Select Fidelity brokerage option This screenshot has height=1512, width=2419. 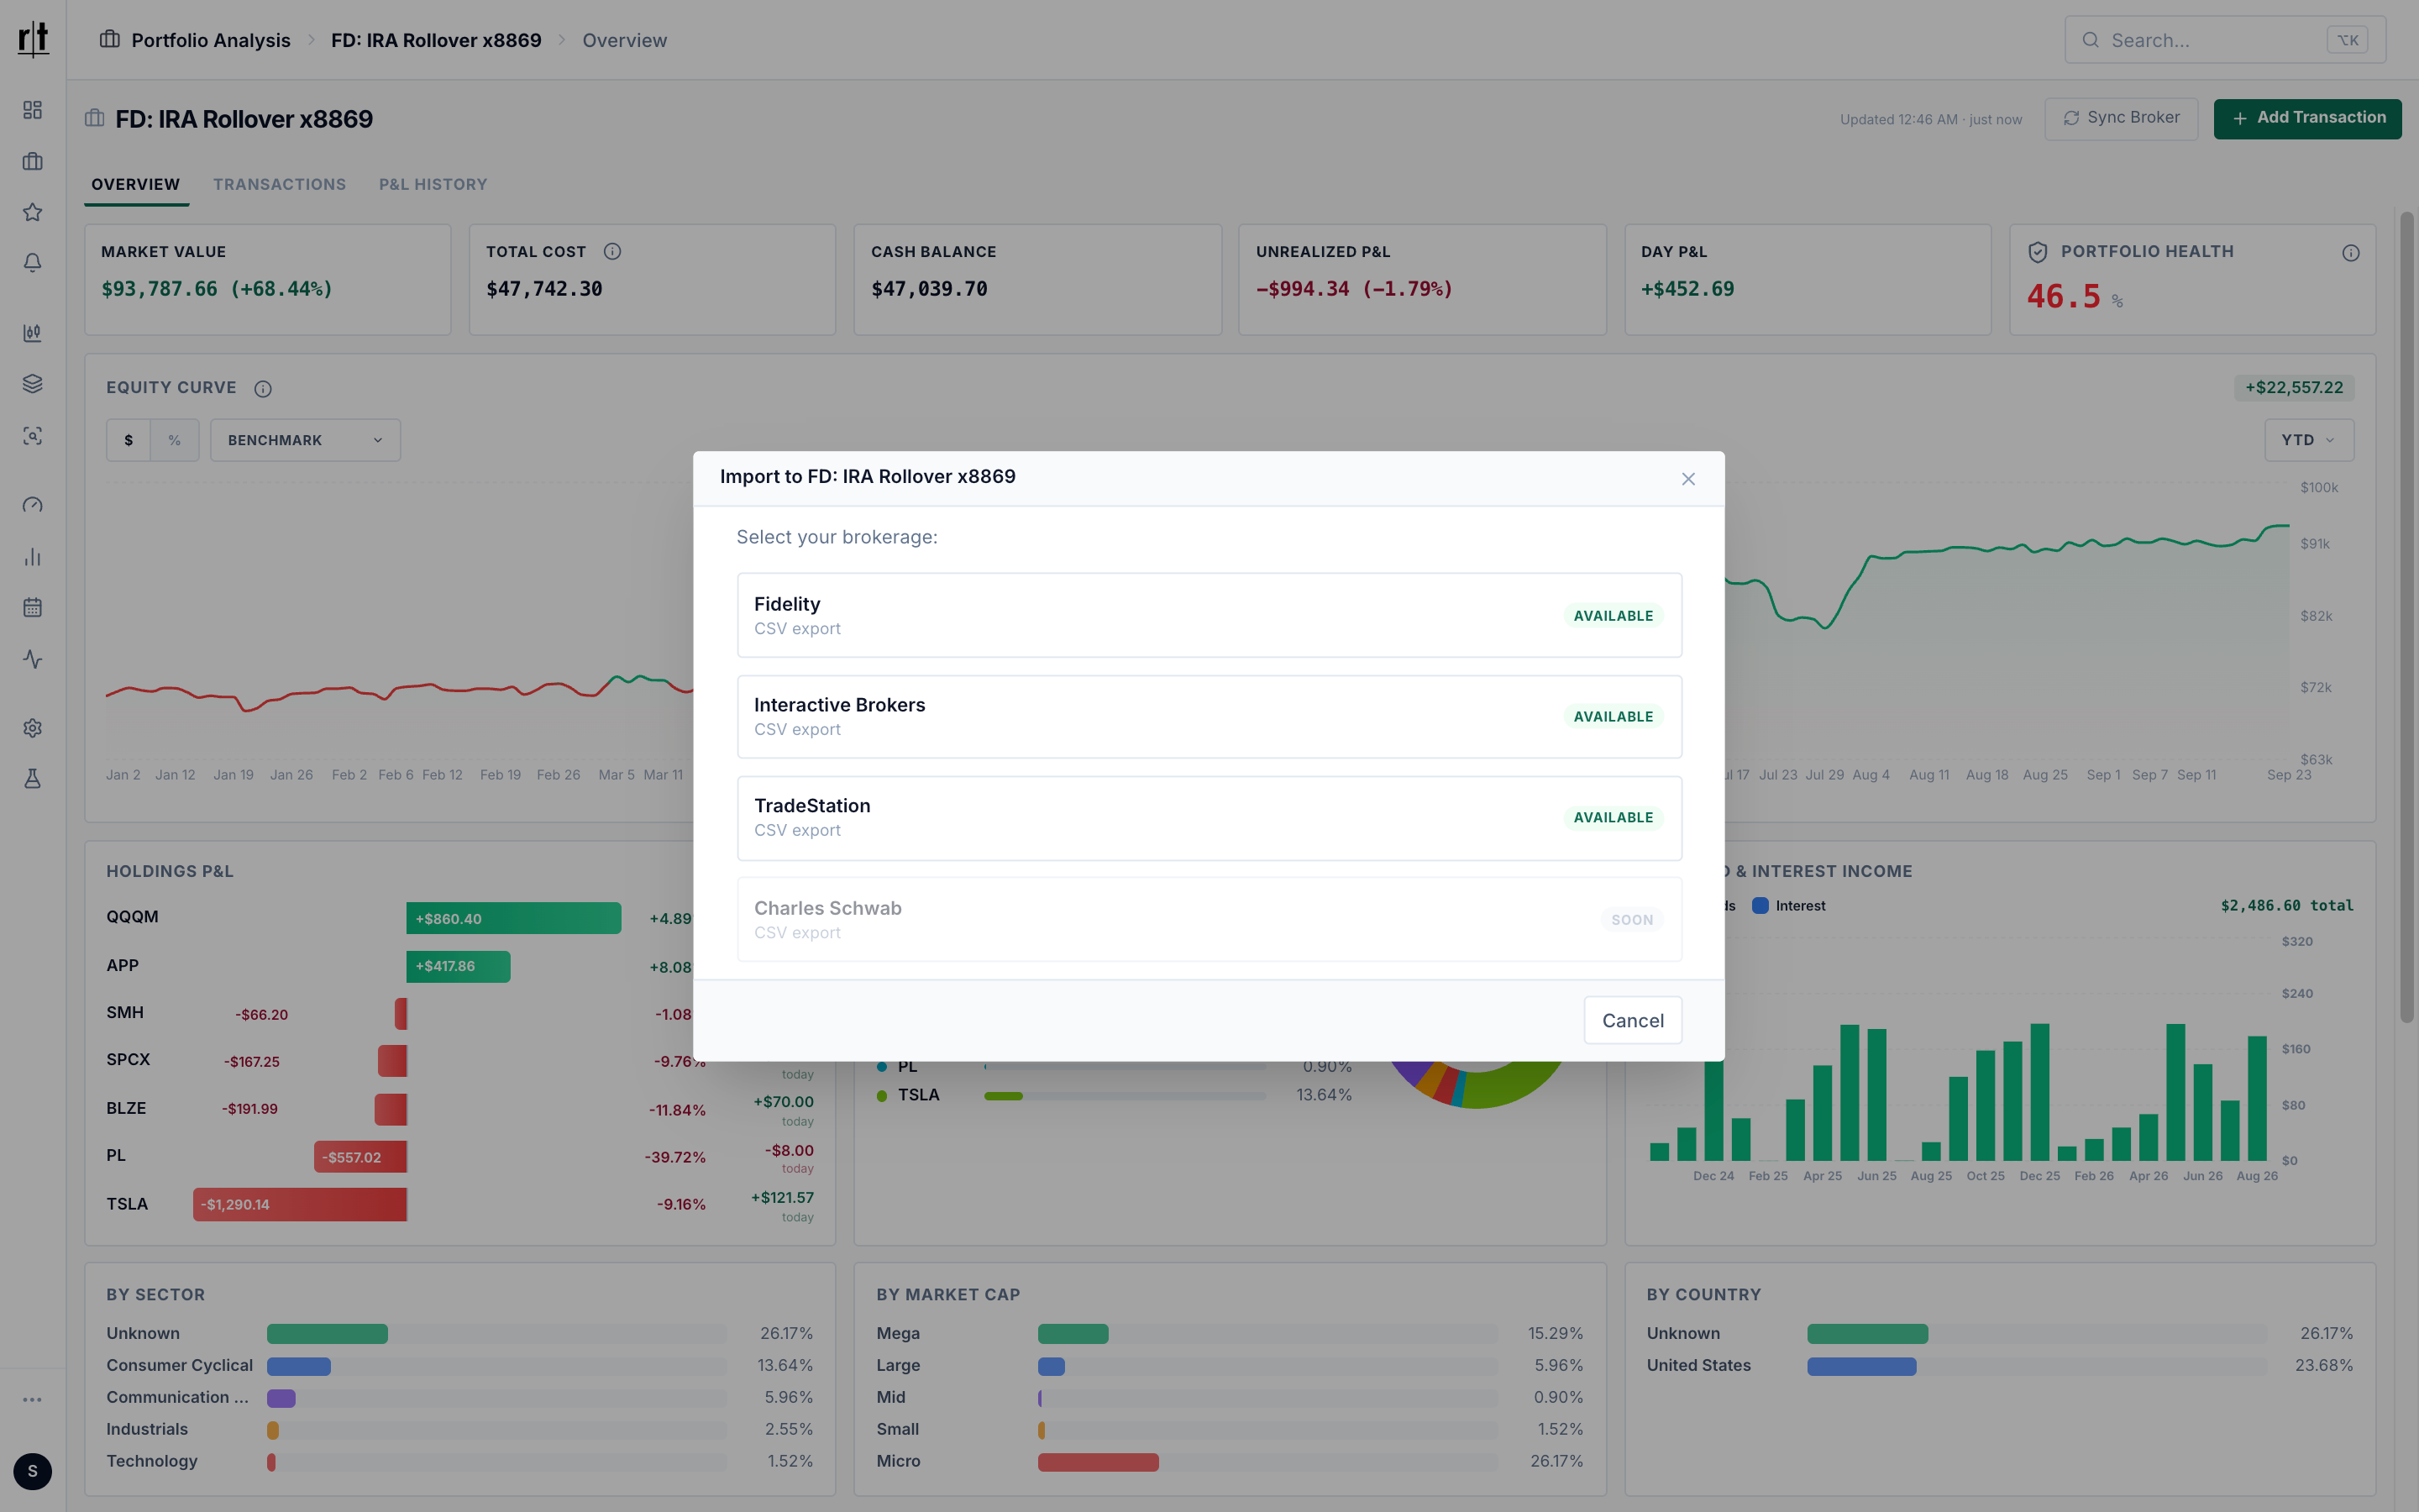1209,615
